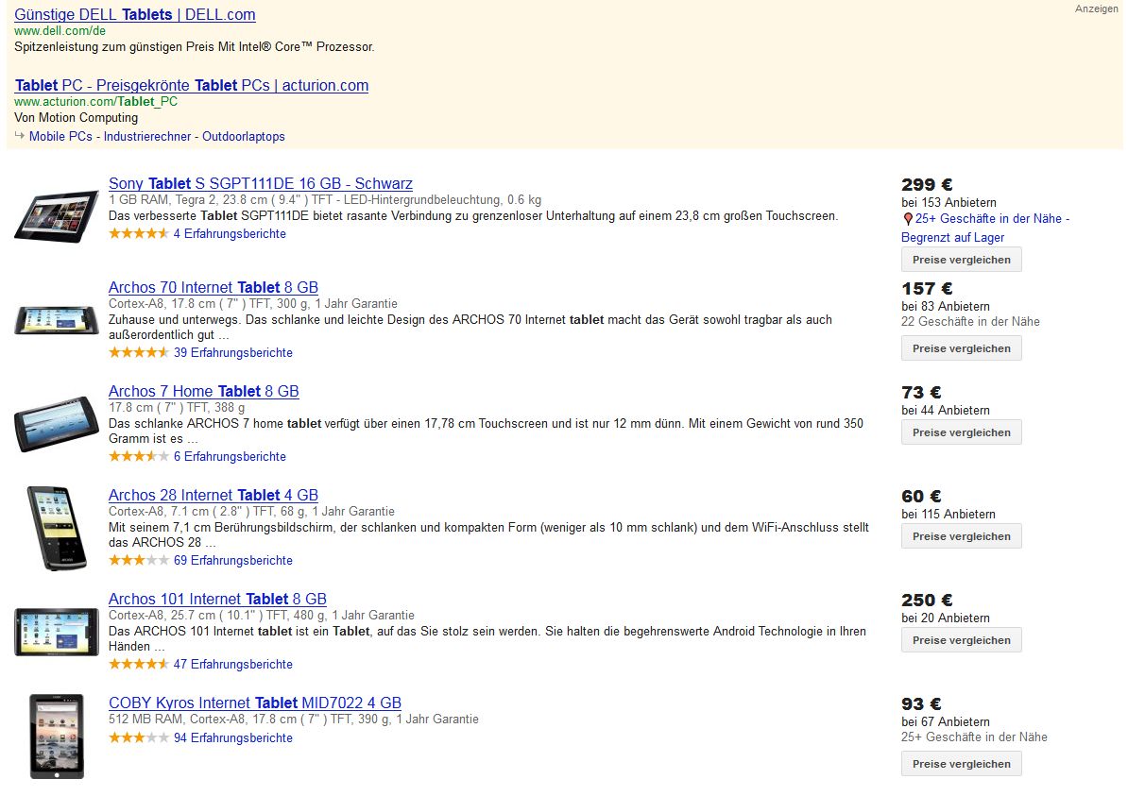Screen dimensions: 1128x796
Task: Click the 157 € price
Action: coord(927,288)
